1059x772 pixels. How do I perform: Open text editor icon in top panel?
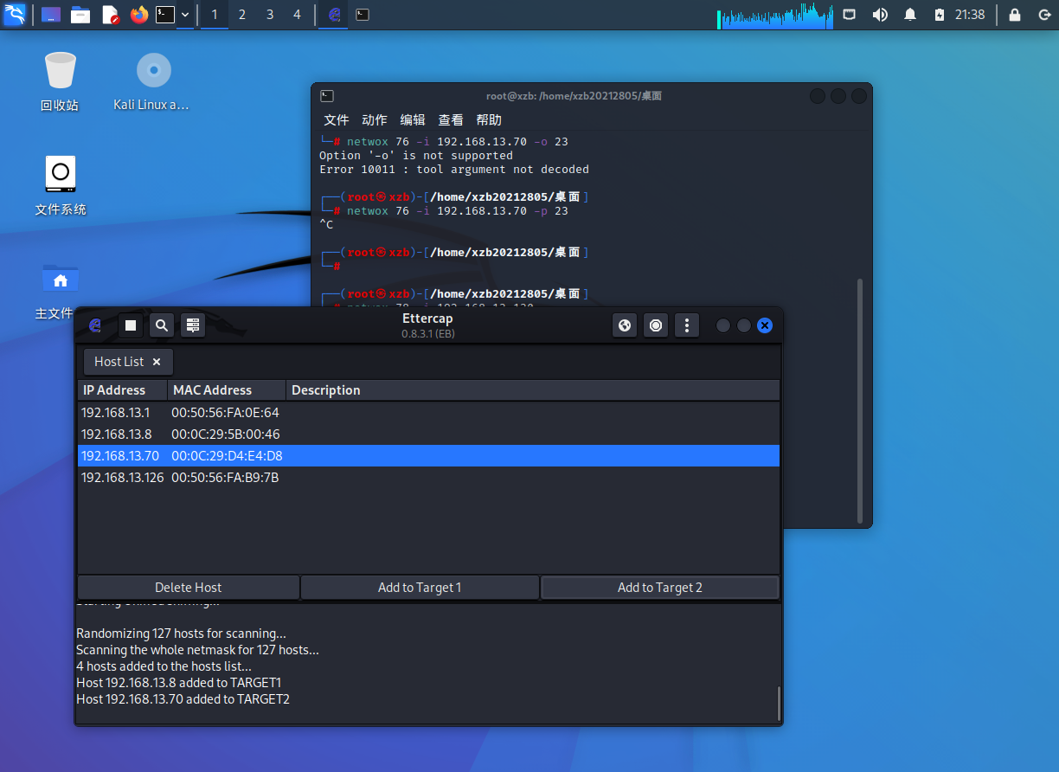[x=110, y=15]
